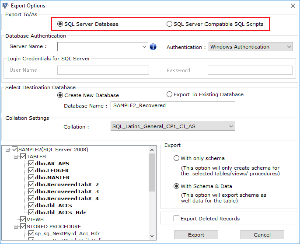Uncheck the SAMPLE2(SQL Server 2008) root checkbox

[15, 150]
